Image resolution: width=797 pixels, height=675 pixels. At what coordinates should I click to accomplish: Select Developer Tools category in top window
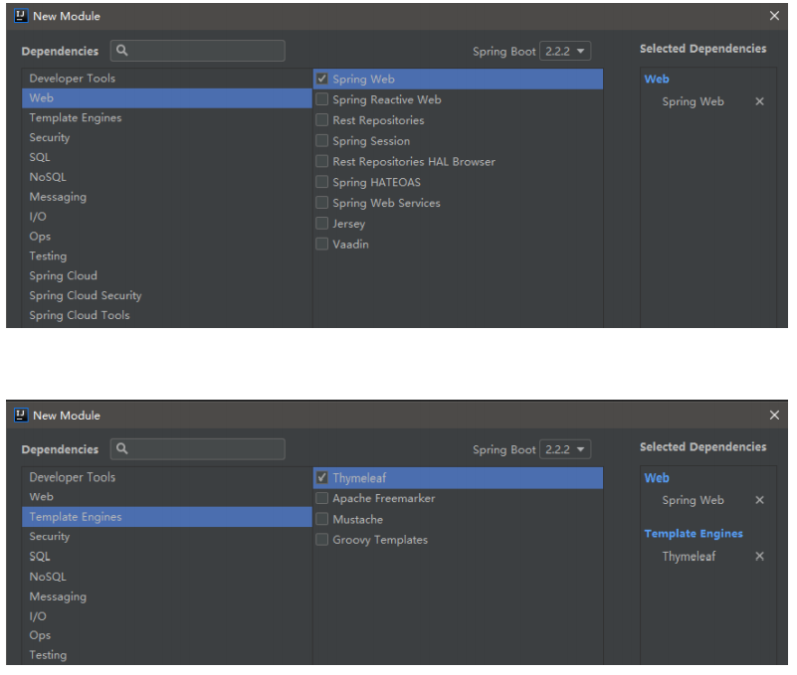167,79
